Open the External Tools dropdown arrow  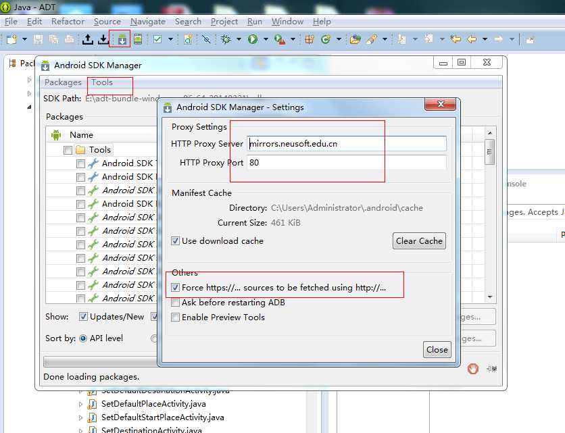(293, 39)
